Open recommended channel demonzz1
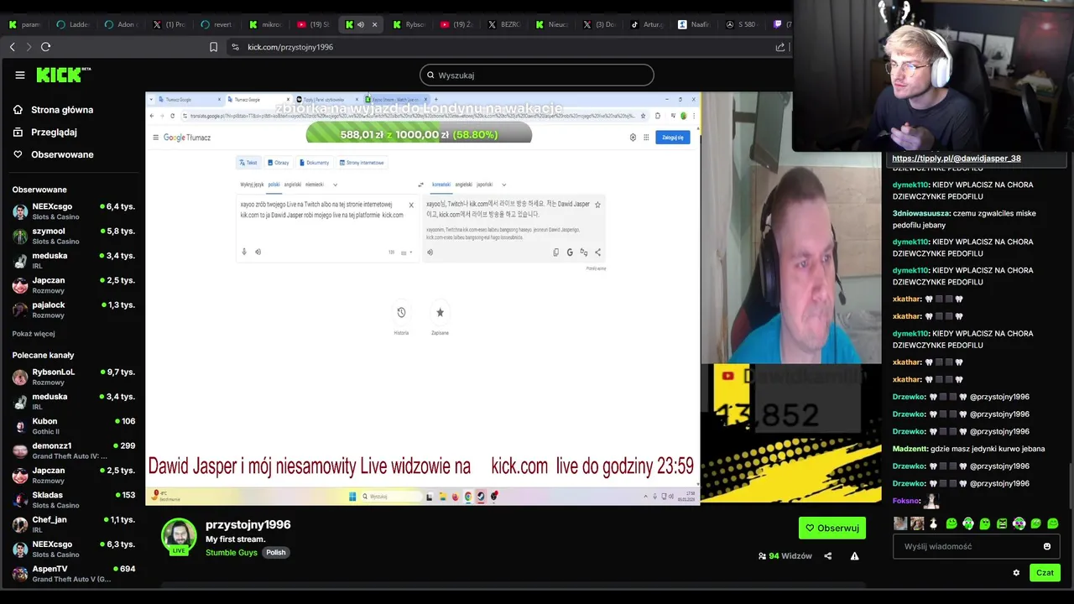Screen dimensions: 1074x604 [x=74, y=450]
